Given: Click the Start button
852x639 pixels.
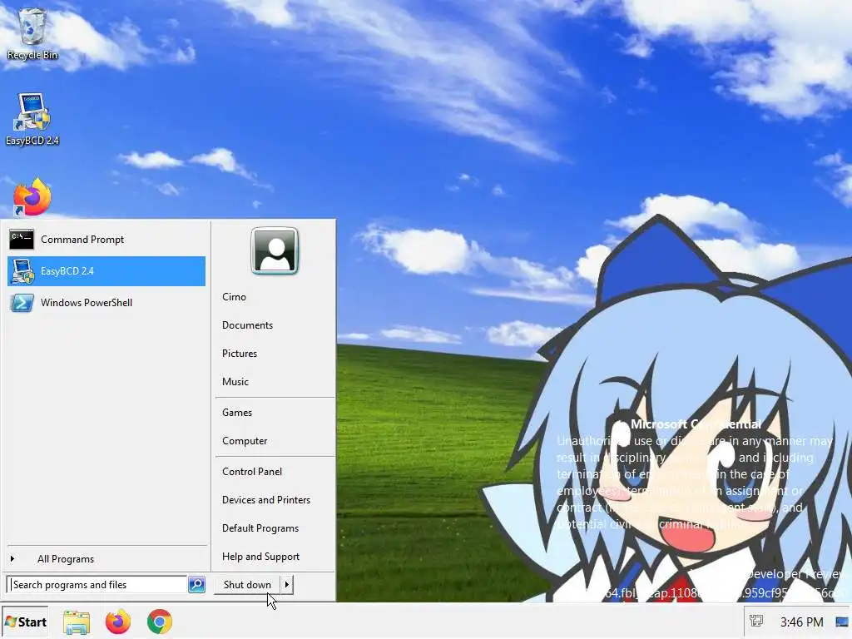Looking at the screenshot, I should pos(25,622).
